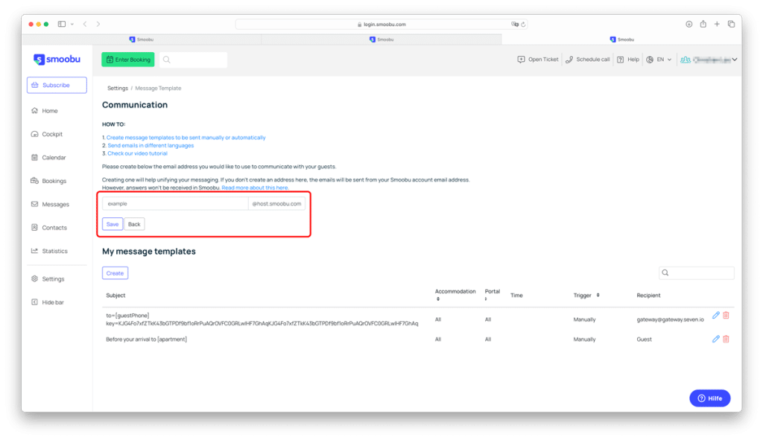This screenshot has width=763, height=440.
Task: Click 'Check our video tutorial' link
Action: click(x=137, y=153)
